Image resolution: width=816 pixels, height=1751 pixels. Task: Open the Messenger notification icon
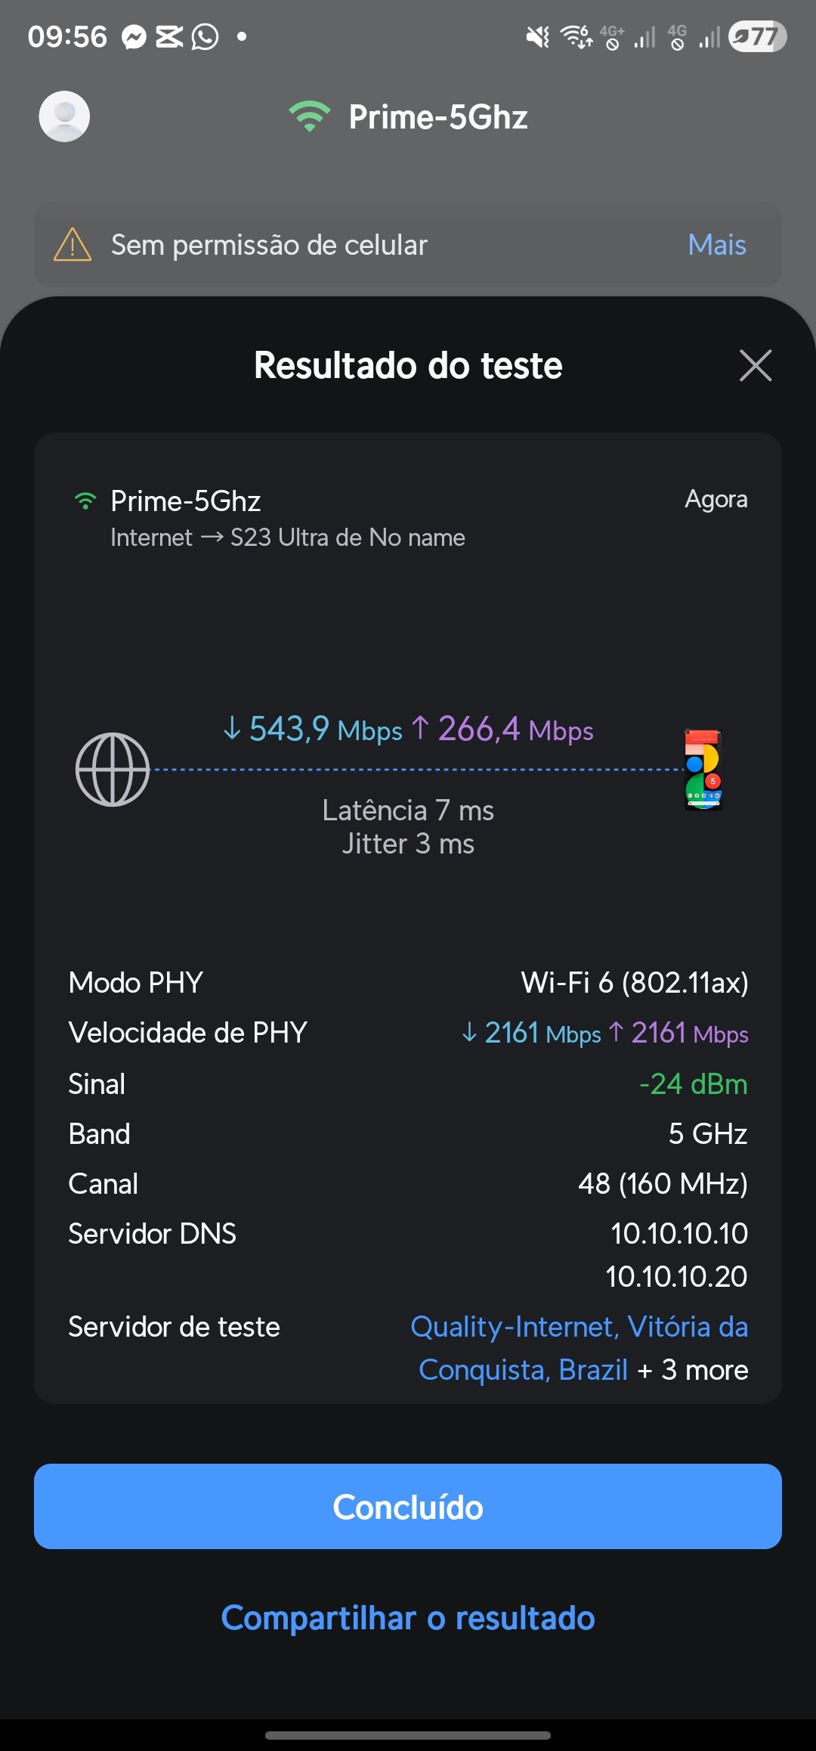pos(134,36)
